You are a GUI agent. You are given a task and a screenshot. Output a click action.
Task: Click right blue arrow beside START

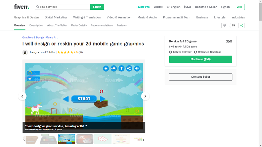click(x=102, y=99)
